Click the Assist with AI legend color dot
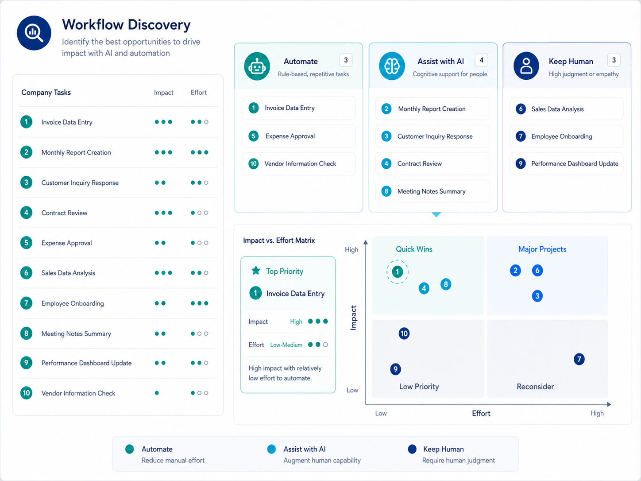 [x=271, y=449]
